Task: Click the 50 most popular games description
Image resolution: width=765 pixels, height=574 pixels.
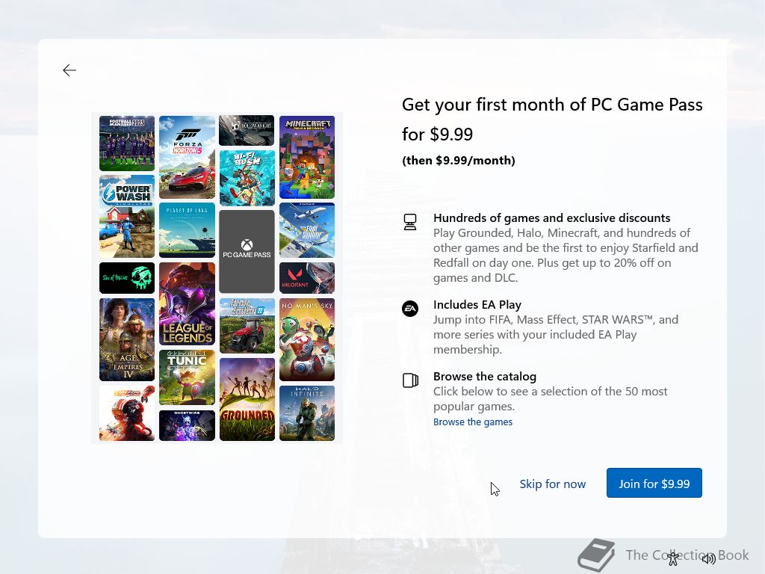Action: pos(551,399)
